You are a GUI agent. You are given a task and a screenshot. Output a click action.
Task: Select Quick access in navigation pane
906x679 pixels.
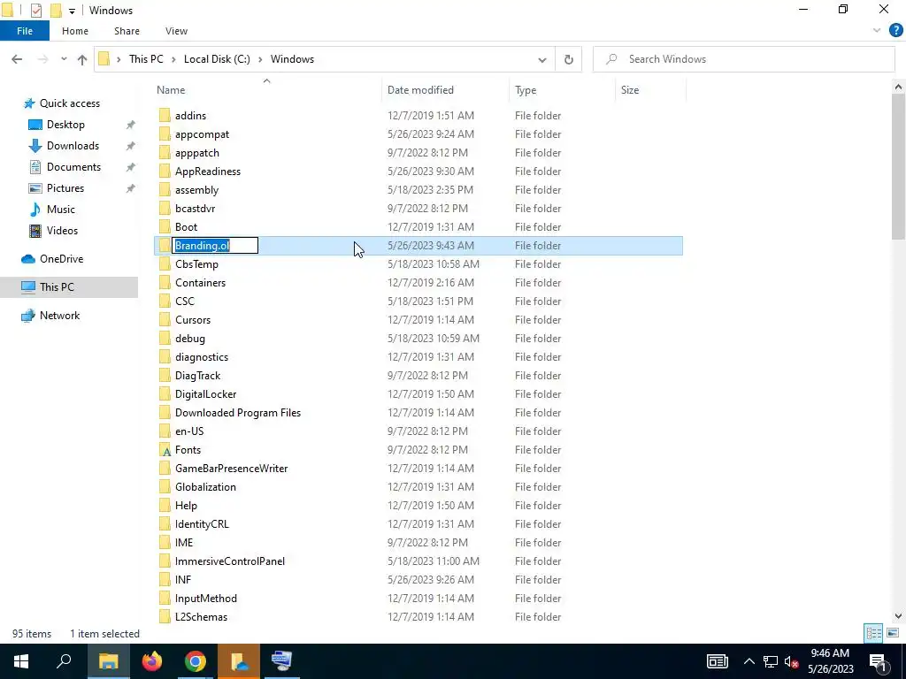click(x=69, y=103)
